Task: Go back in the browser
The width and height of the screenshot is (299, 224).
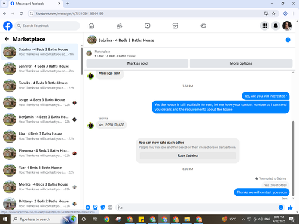Action: [x=5, y=14]
